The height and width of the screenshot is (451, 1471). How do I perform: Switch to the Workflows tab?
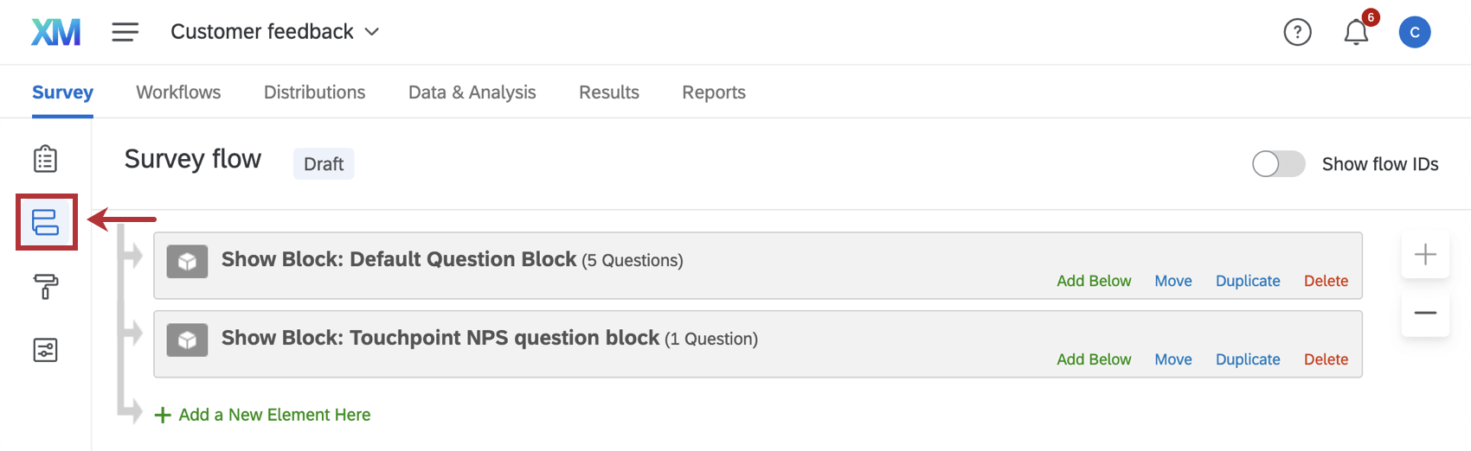click(x=178, y=92)
